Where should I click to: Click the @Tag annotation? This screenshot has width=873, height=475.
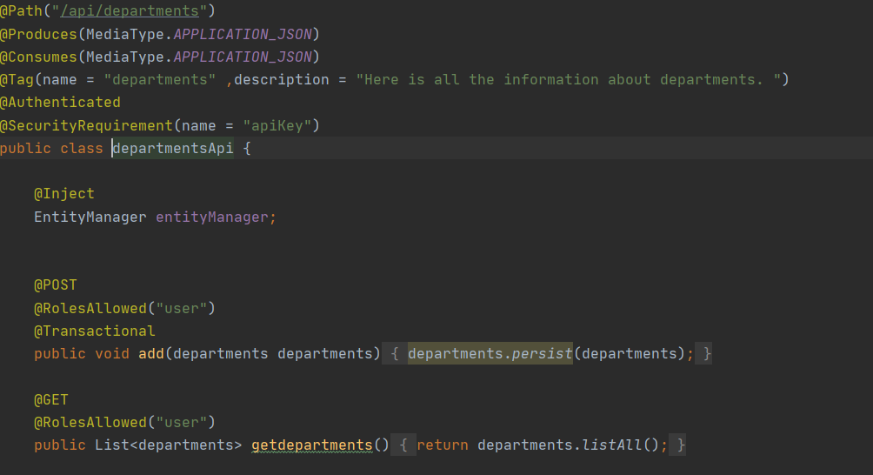pyautogui.click(x=17, y=80)
